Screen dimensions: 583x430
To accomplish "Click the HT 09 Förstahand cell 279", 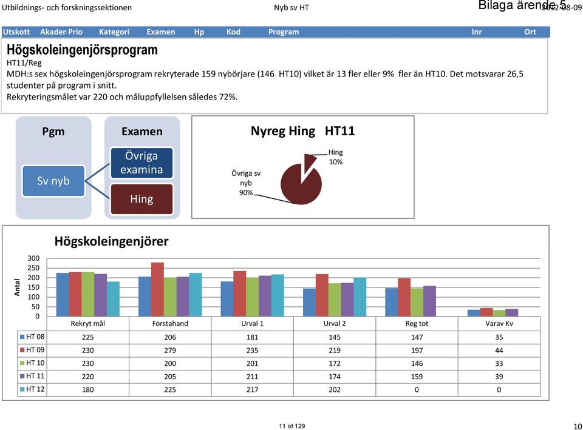I will click(170, 351).
